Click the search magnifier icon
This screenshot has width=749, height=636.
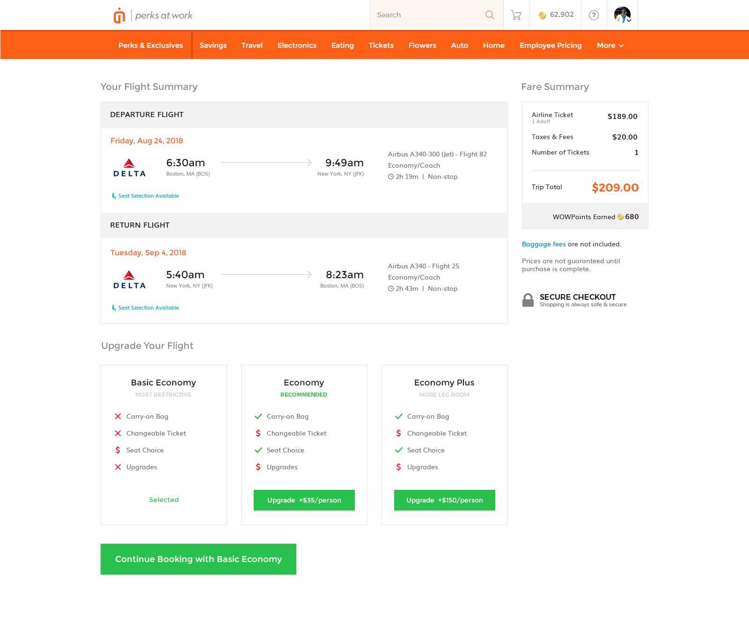click(x=490, y=15)
